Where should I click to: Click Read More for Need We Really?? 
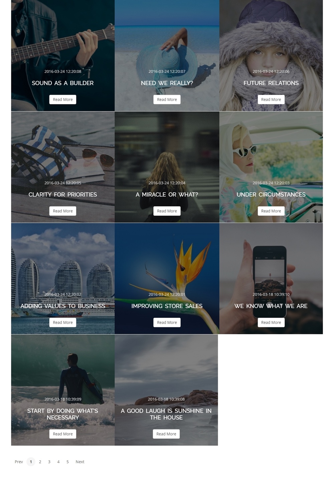(x=167, y=99)
